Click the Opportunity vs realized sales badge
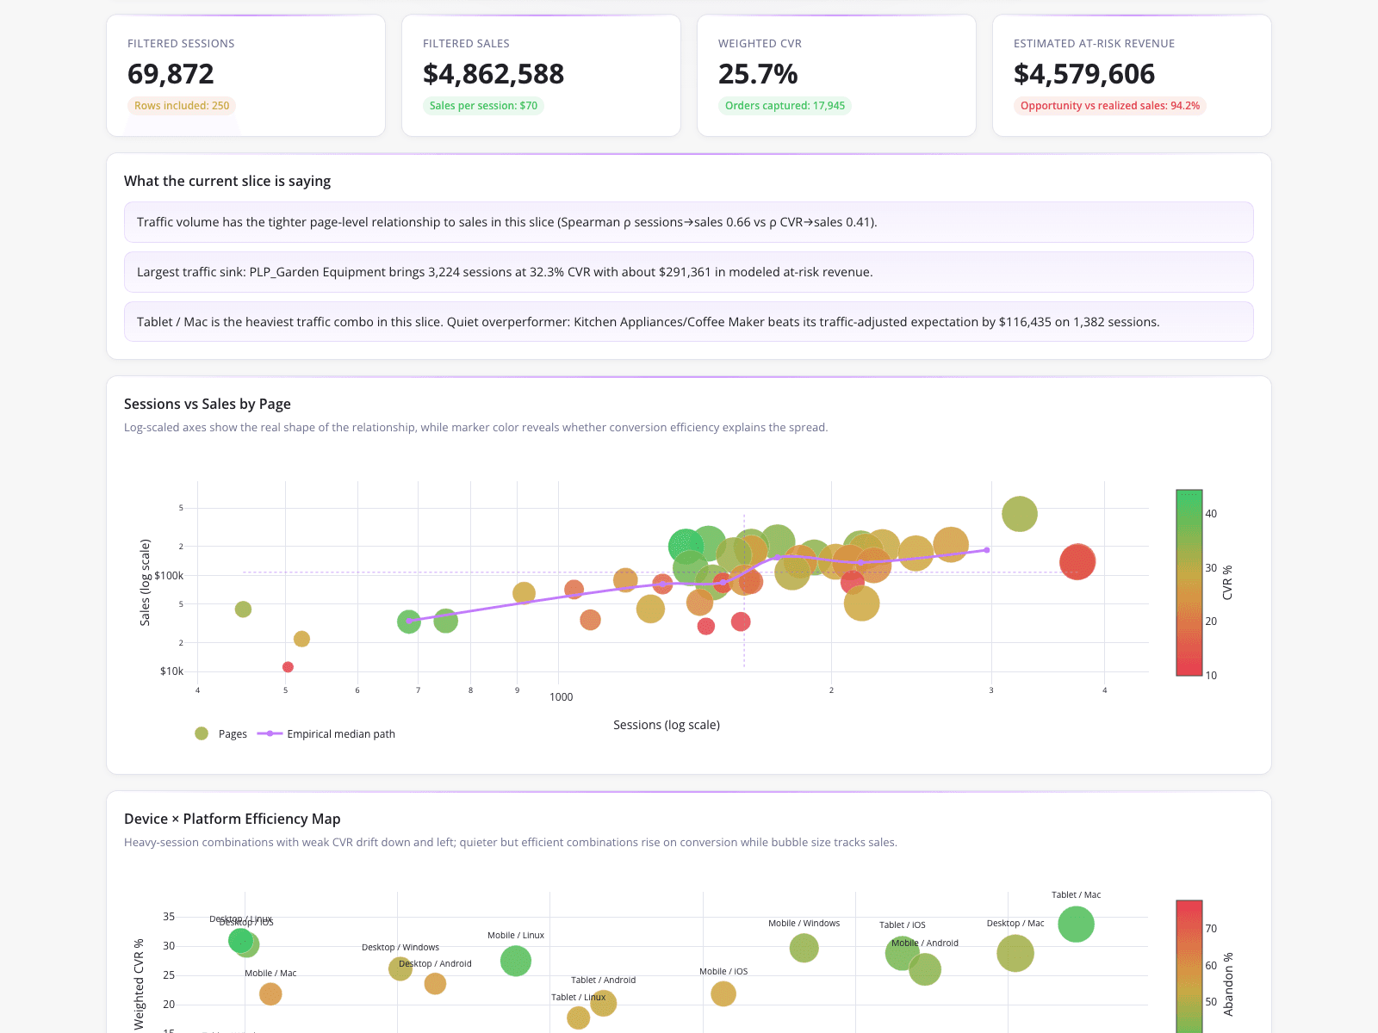 [1110, 106]
